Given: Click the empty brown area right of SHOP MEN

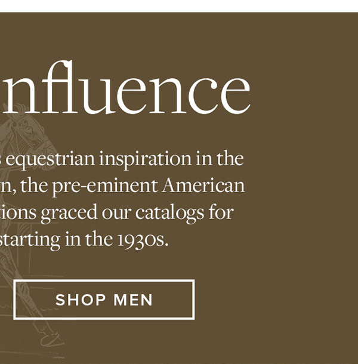Looking at the screenshot, I should pos(274,300).
